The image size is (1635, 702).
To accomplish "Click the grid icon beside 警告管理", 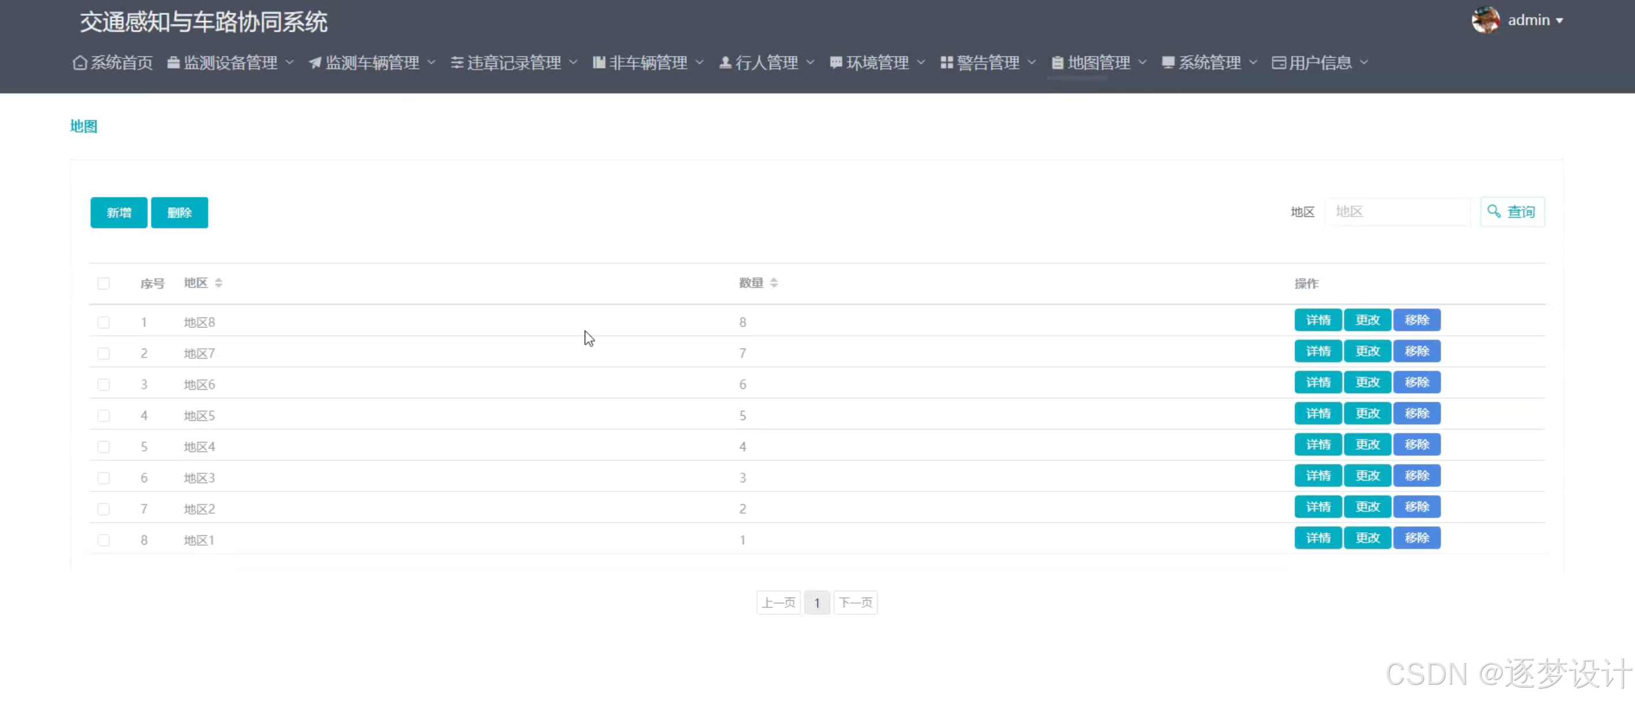I will (x=946, y=63).
